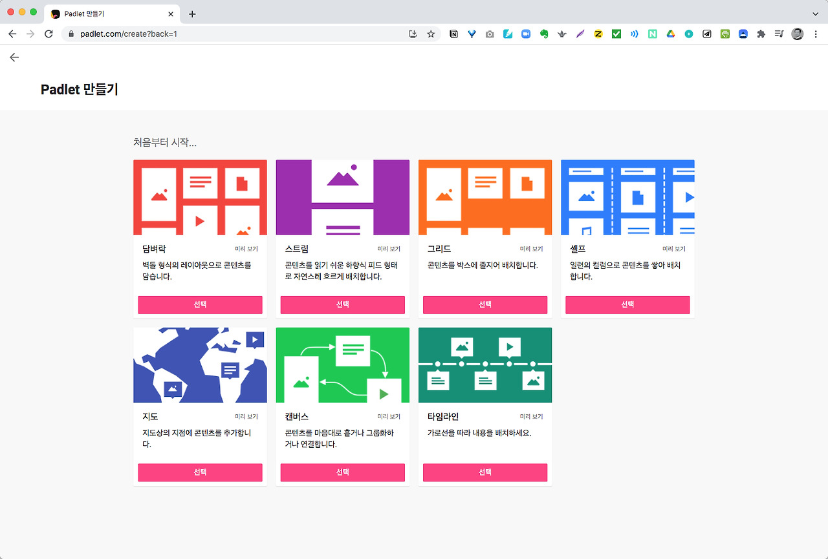Click the 그리드 orange layout thumbnail

tap(485, 197)
